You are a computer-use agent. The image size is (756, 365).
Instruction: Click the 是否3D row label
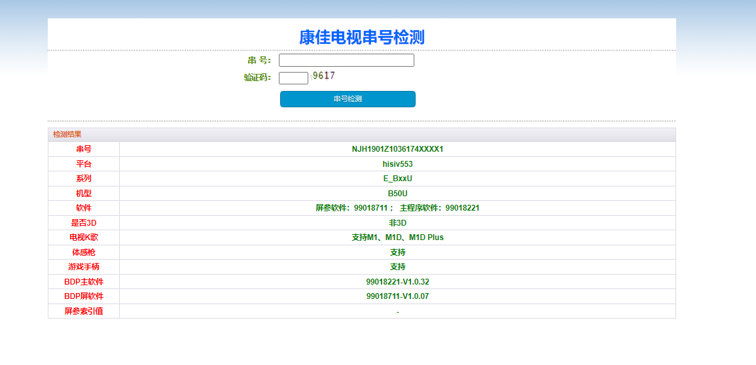click(x=83, y=223)
